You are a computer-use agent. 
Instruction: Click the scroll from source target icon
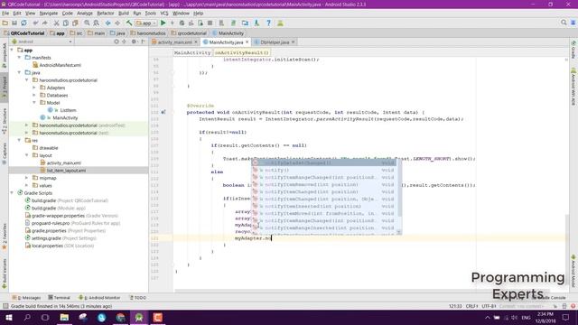[x=117, y=42]
